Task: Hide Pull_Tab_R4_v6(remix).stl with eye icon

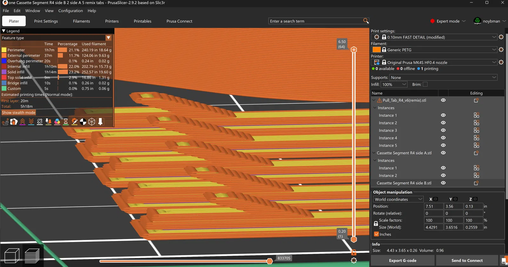Action: 443,100
